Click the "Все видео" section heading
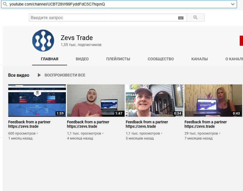The height and width of the screenshot is (191, 243). click(x=19, y=75)
